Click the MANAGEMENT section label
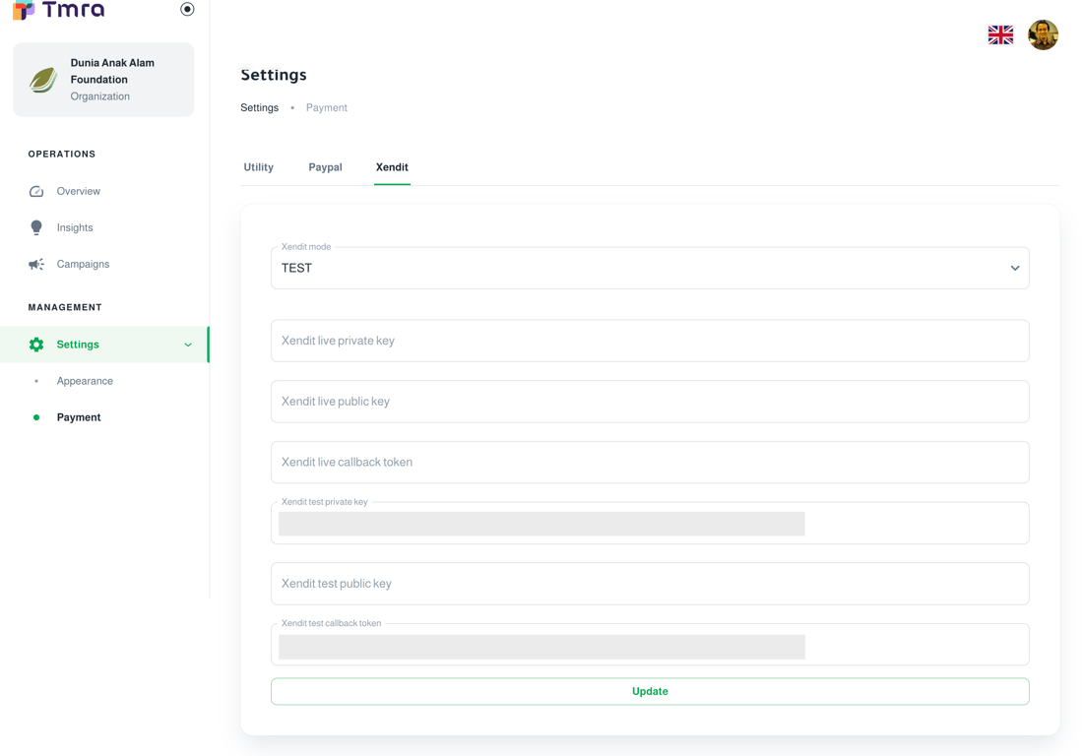This screenshot has width=1082, height=756. click(x=65, y=307)
